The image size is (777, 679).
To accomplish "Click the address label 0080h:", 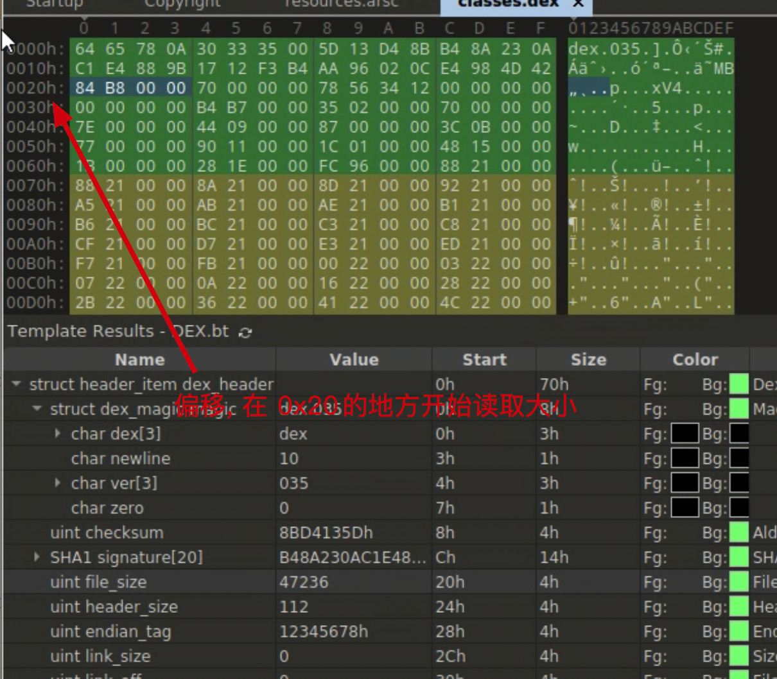I will 35,205.
